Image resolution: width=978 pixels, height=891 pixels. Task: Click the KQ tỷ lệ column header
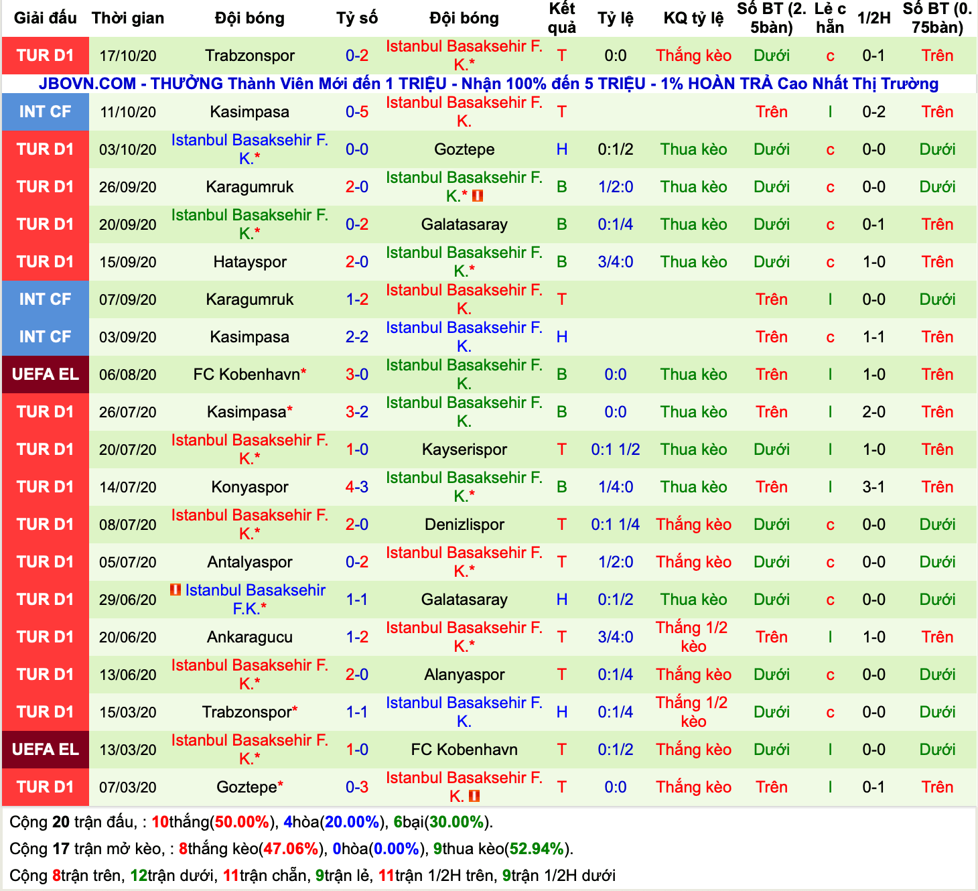pos(694,18)
